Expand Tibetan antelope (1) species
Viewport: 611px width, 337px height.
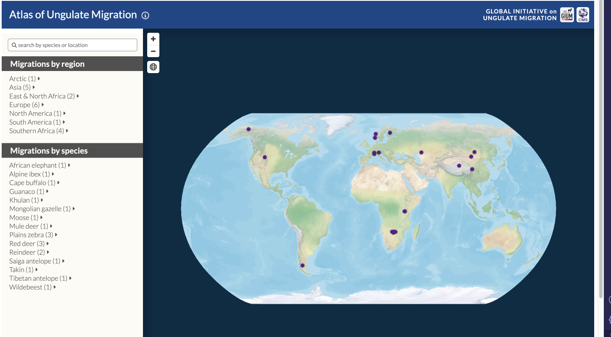pos(40,278)
